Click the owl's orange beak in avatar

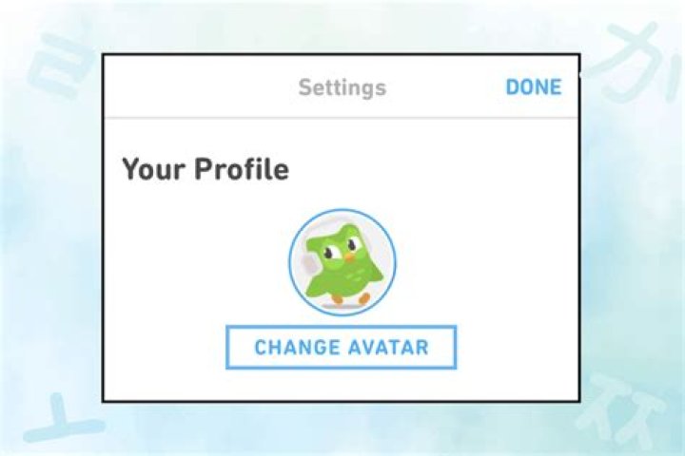(x=349, y=257)
